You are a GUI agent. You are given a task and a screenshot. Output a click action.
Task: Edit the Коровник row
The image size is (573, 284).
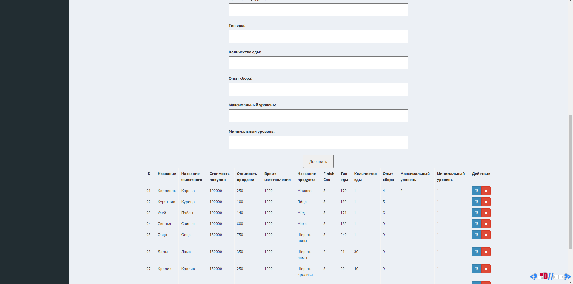tap(476, 191)
